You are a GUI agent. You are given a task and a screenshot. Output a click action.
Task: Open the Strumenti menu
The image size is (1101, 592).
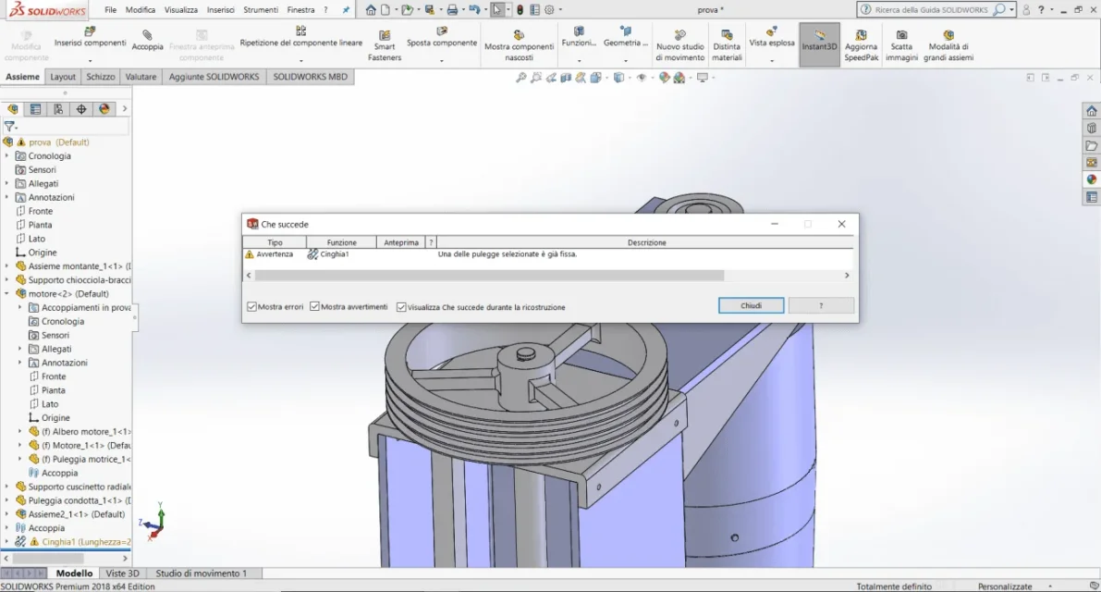click(261, 10)
